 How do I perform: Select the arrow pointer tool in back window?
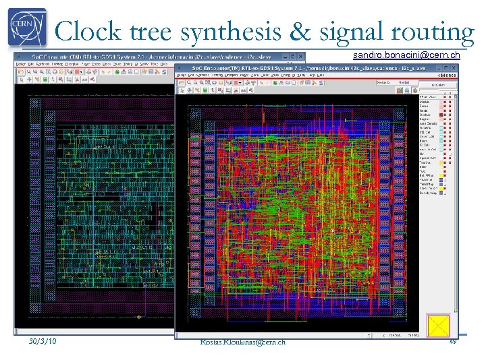coord(22,80)
